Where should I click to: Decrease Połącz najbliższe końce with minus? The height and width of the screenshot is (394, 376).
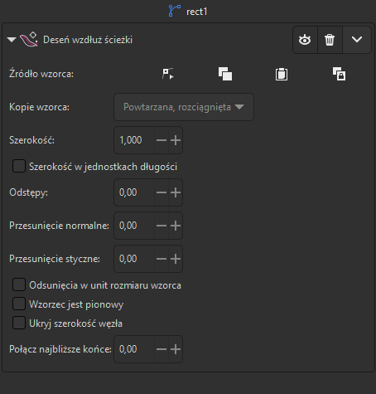point(161,349)
